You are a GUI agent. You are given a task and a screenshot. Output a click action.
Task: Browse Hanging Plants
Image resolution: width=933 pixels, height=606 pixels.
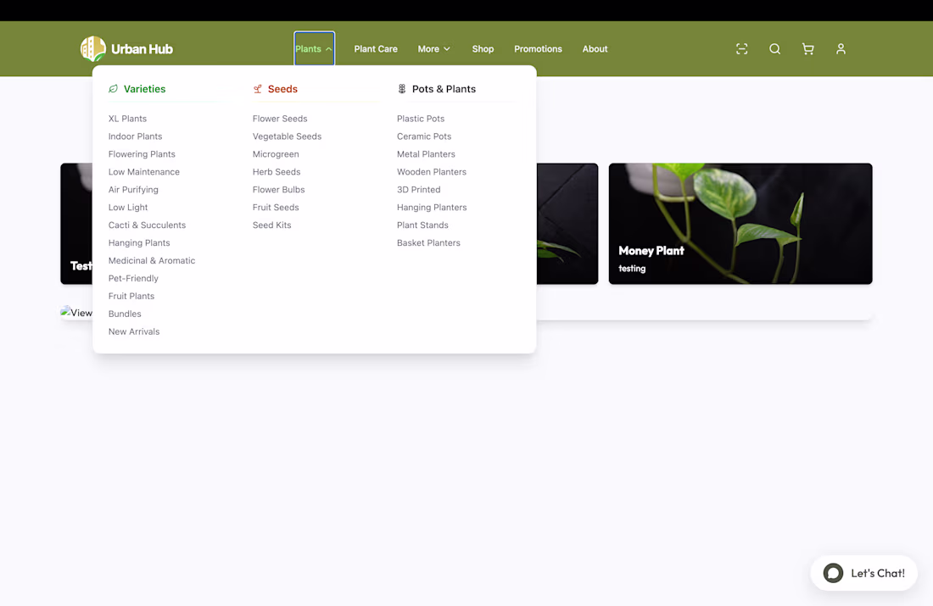tap(139, 242)
